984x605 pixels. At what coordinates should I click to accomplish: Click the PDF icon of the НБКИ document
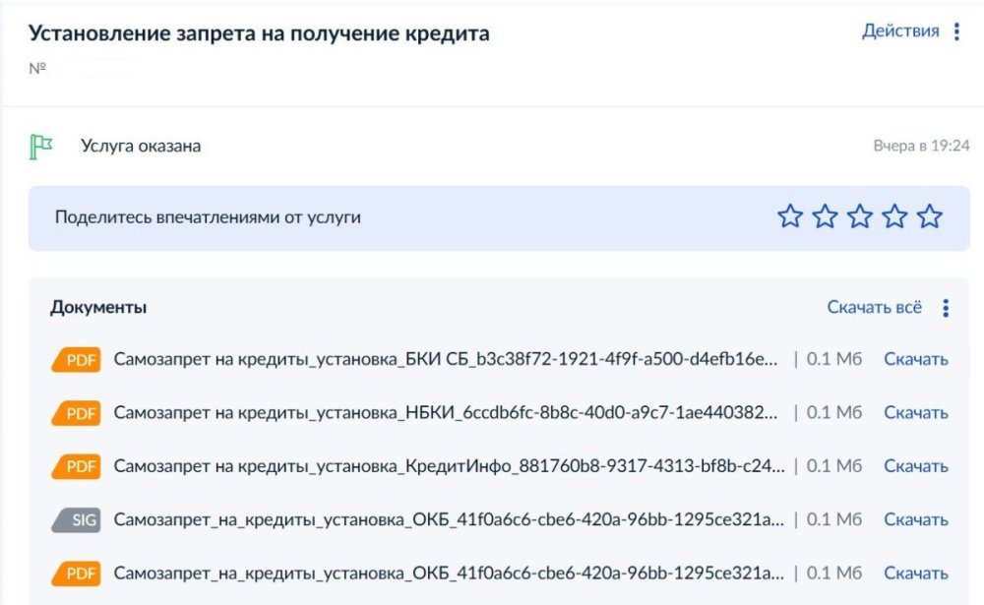pyautogui.click(x=77, y=413)
